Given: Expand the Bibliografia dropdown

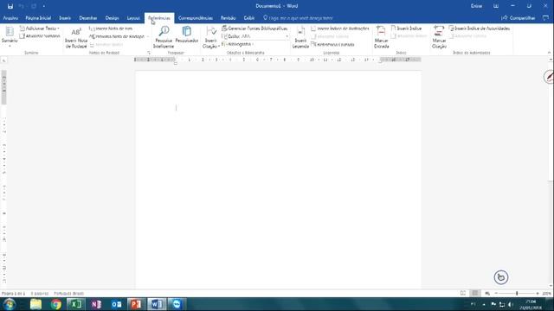Looking at the screenshot, I should 238,44.
